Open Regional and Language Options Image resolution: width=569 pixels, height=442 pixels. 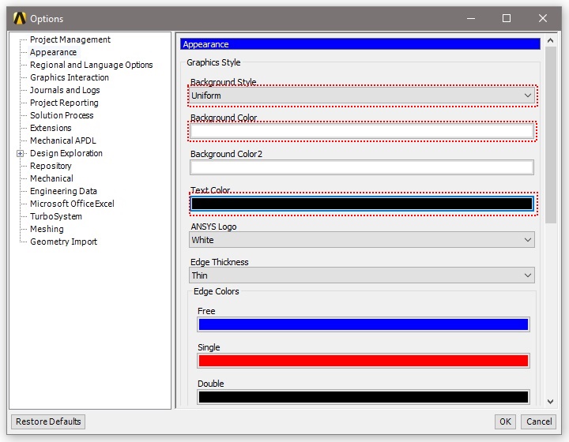click(x=91, y=65)
